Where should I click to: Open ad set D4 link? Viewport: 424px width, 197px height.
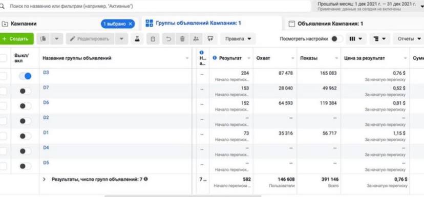coord(46,147)
